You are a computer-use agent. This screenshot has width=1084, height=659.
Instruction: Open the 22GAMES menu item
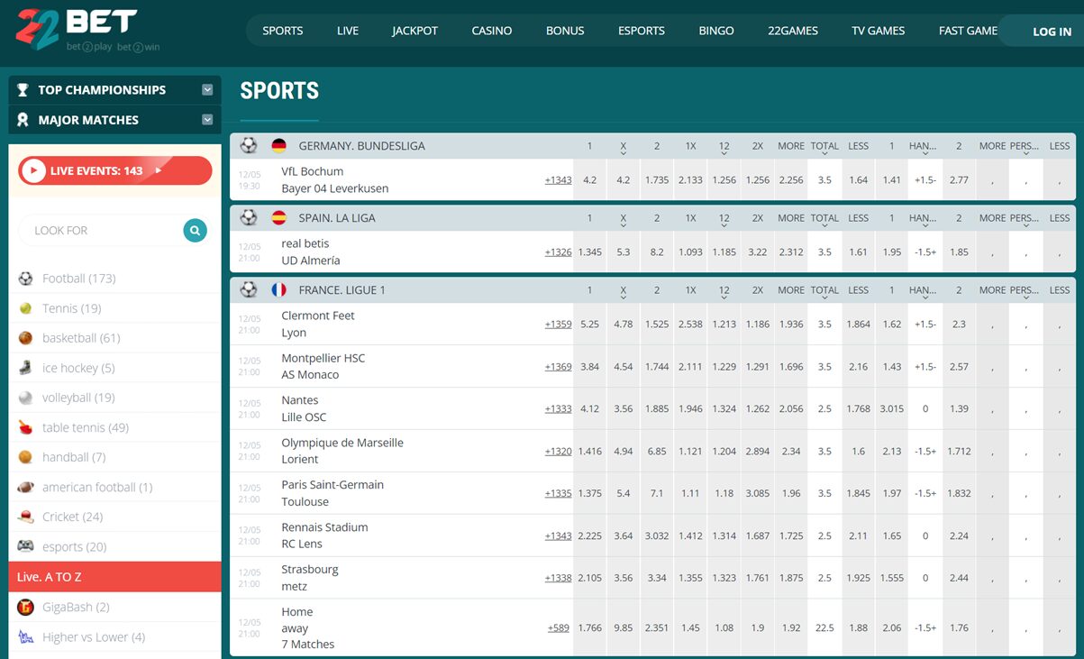[793, 31]
